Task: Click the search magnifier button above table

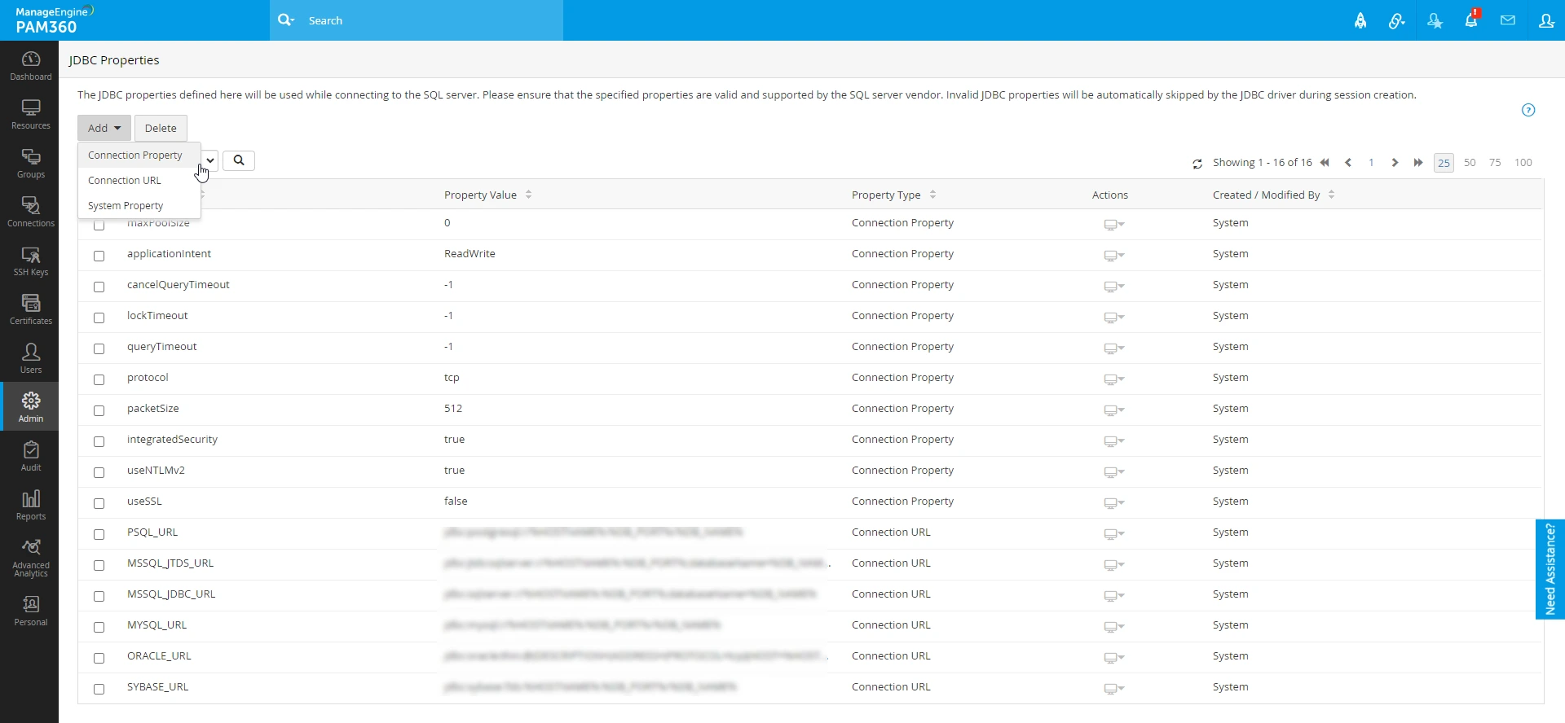Action: pyautogui.click(x=239, y=160)
